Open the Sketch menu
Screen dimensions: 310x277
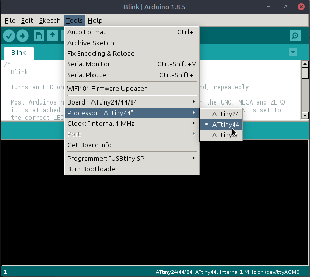[50, 20]
